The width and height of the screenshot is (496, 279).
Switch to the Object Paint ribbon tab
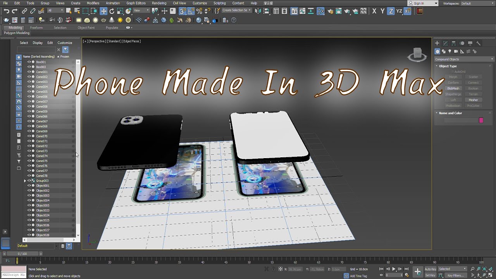point(86,28)
